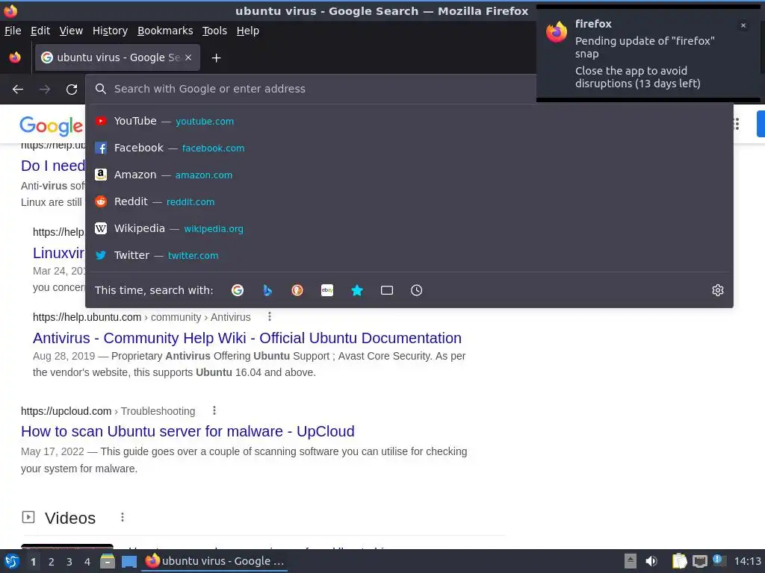The width and height of the screenshot is (765, 573).
Task: Open options menu beside Videos heading
Action: [x=123, y=517]
